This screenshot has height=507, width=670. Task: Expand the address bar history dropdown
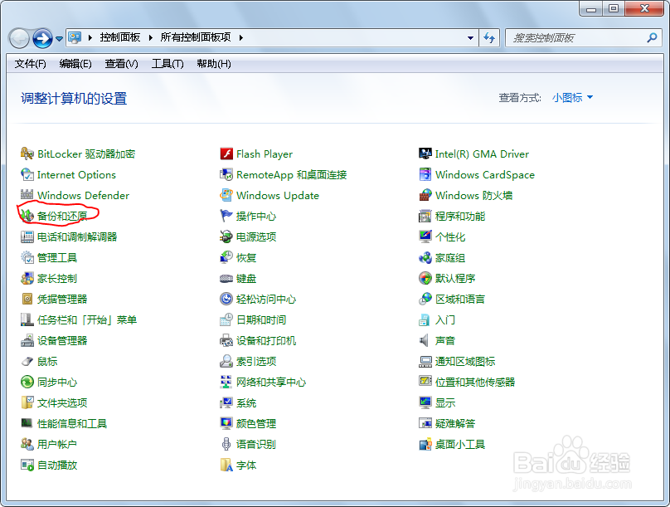(470, 37)
